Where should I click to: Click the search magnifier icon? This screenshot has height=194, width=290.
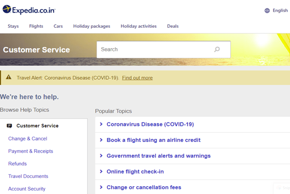(217, 49)
